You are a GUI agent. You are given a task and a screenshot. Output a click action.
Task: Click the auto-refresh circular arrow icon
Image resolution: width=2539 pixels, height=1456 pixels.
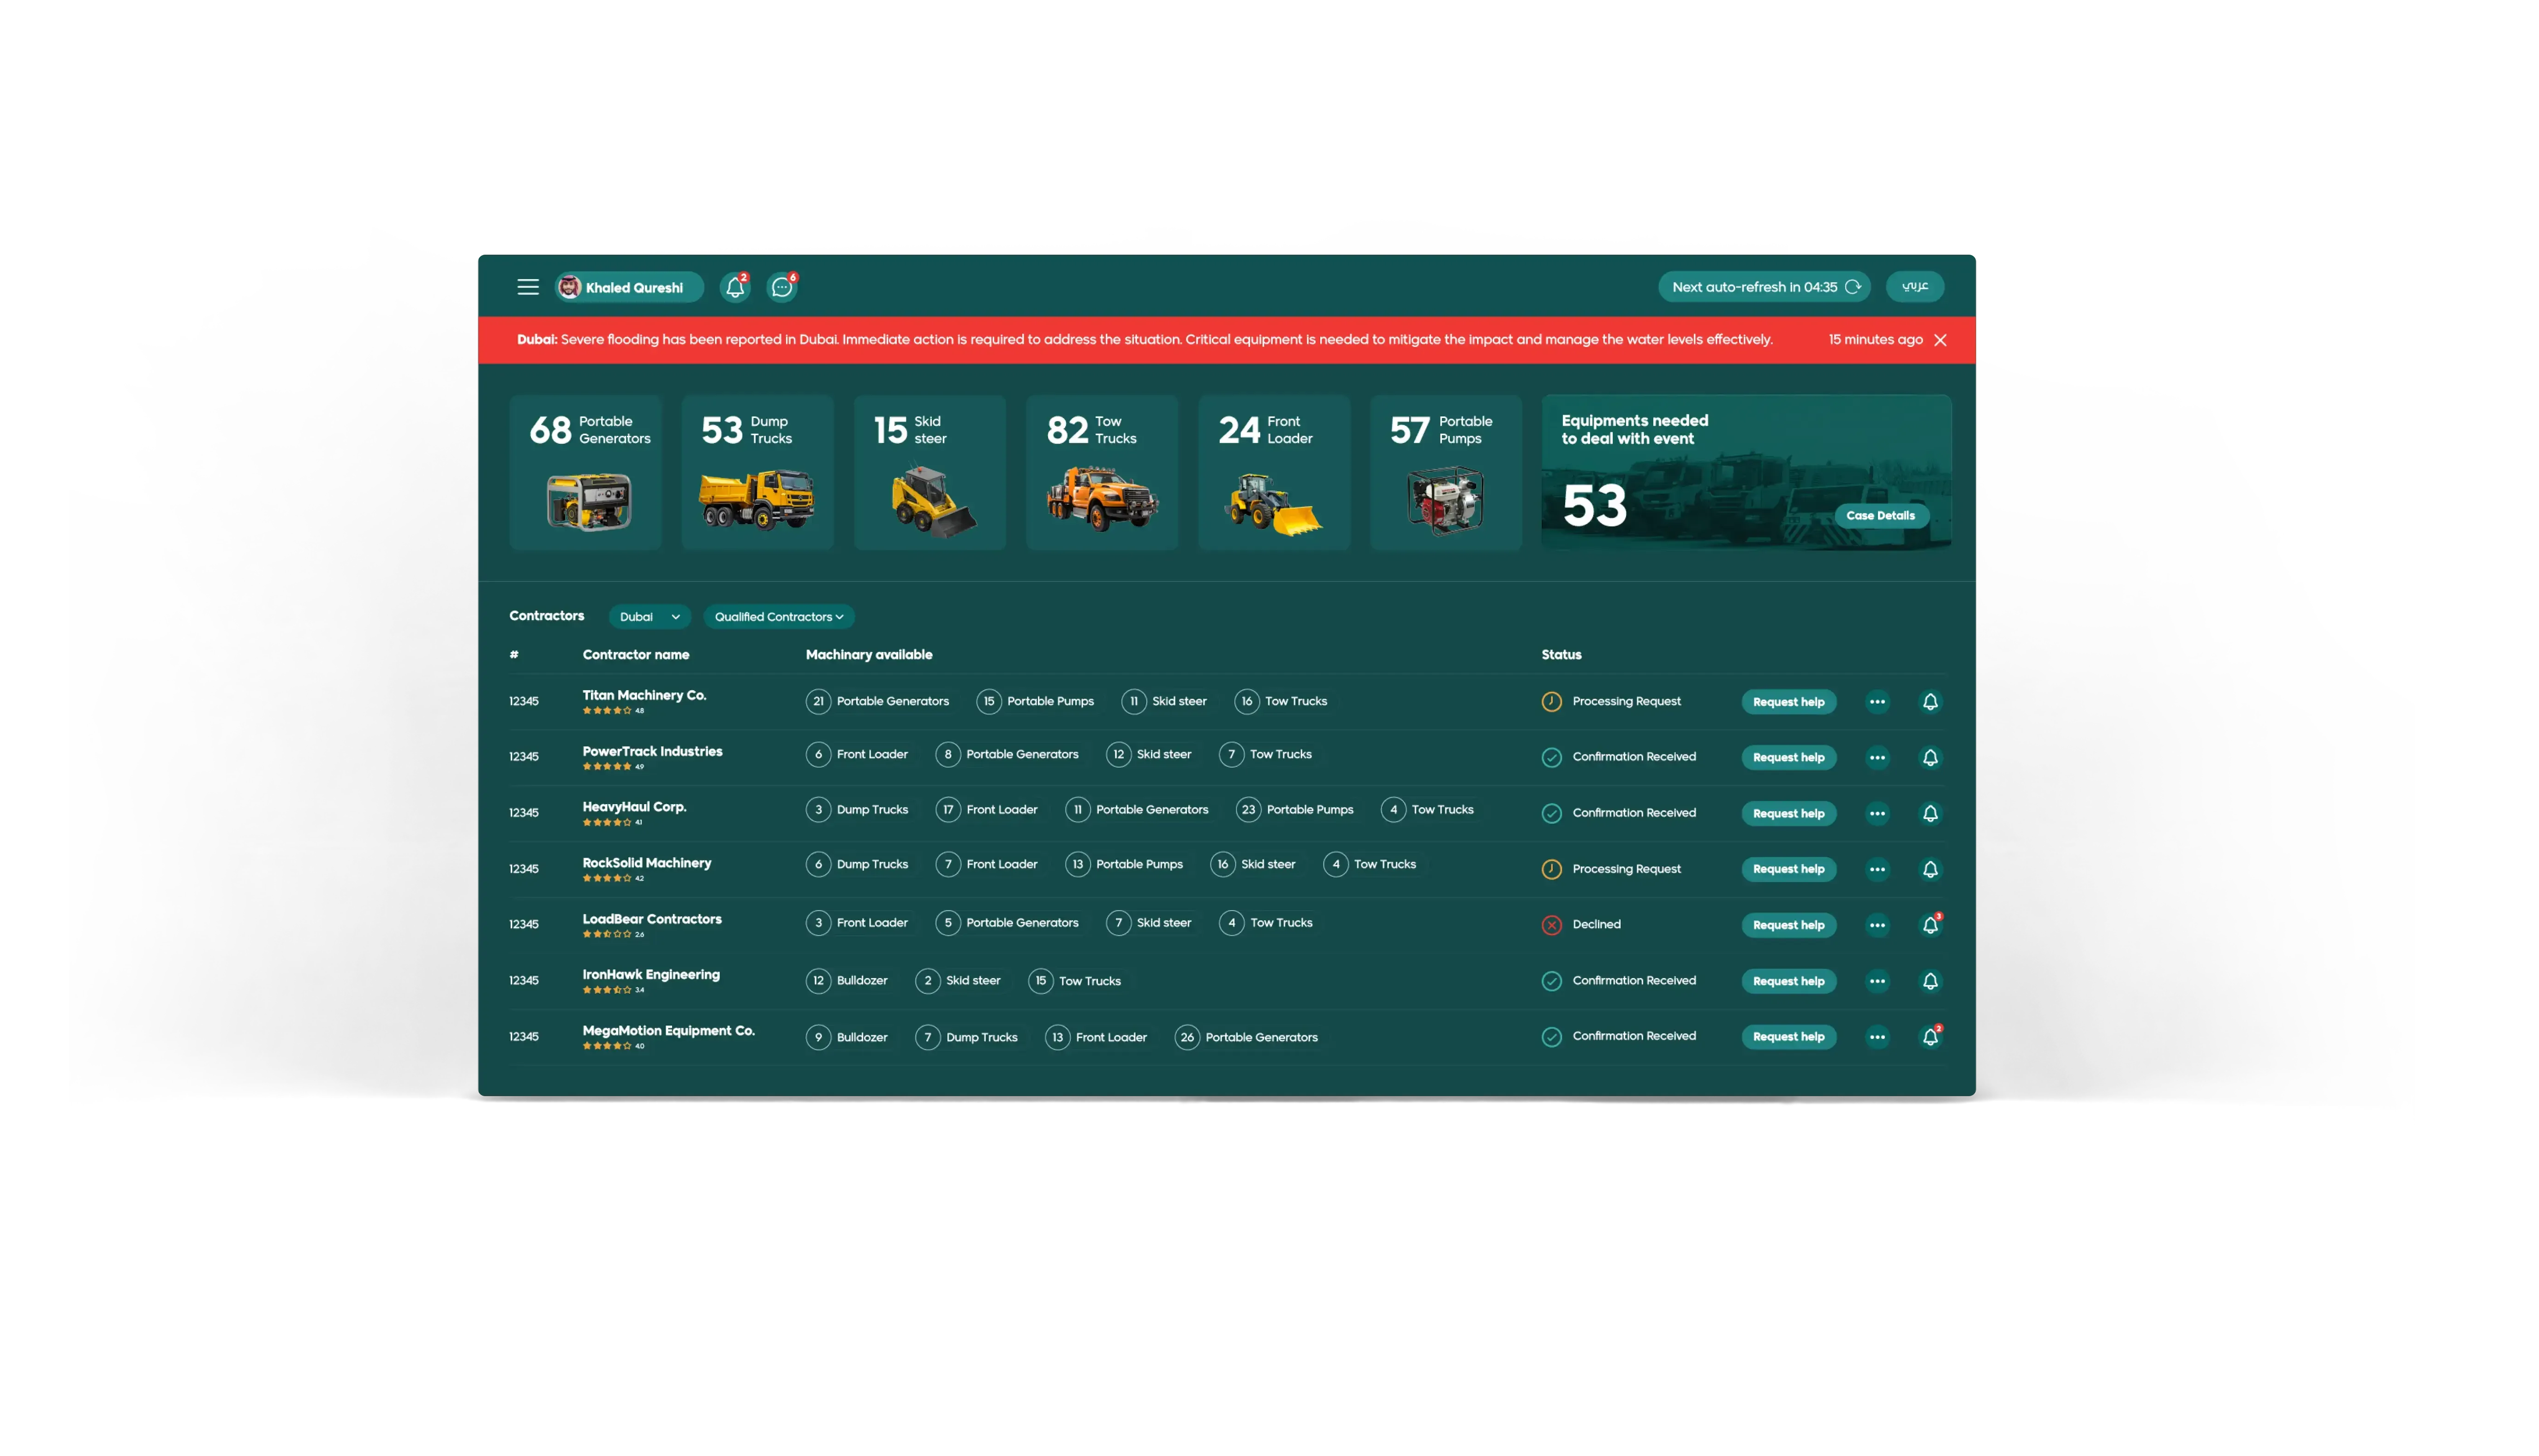coord(1852,287)
